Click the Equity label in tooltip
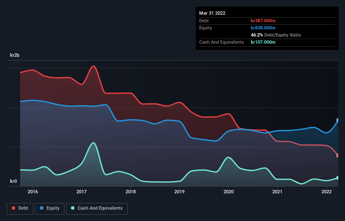This screenshot has height=221, width=345. click(205, 28)
